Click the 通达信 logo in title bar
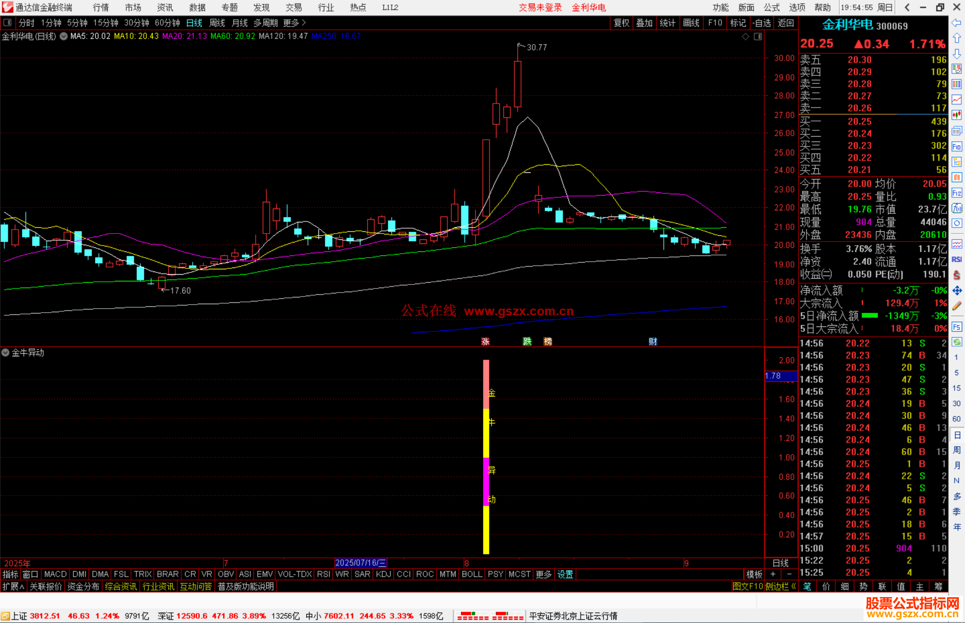Screen dimensions: 965x623 click(x=8, y=7)
